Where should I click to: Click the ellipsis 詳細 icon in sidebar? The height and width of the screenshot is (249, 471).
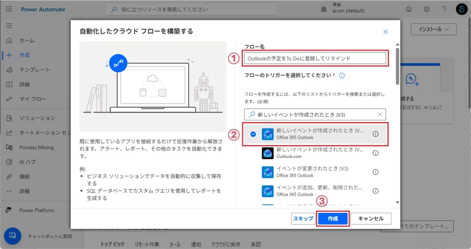(x=9, y=191)
